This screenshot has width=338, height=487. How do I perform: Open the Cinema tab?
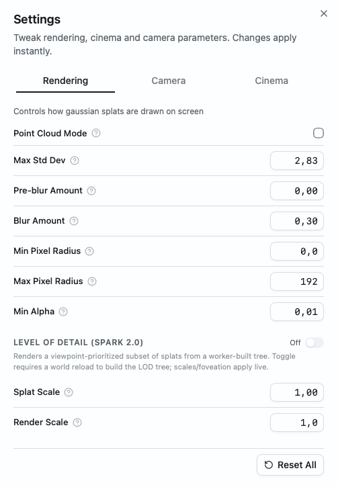point(271,81)
